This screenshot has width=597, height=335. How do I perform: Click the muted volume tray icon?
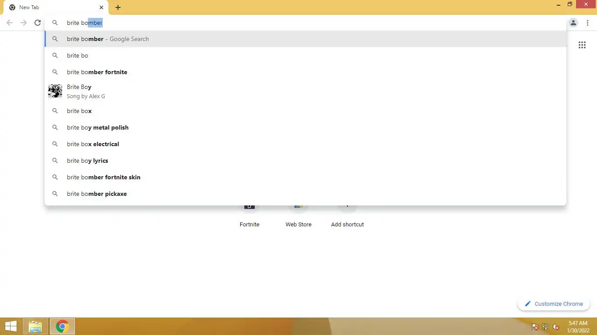tap(556, 327)
